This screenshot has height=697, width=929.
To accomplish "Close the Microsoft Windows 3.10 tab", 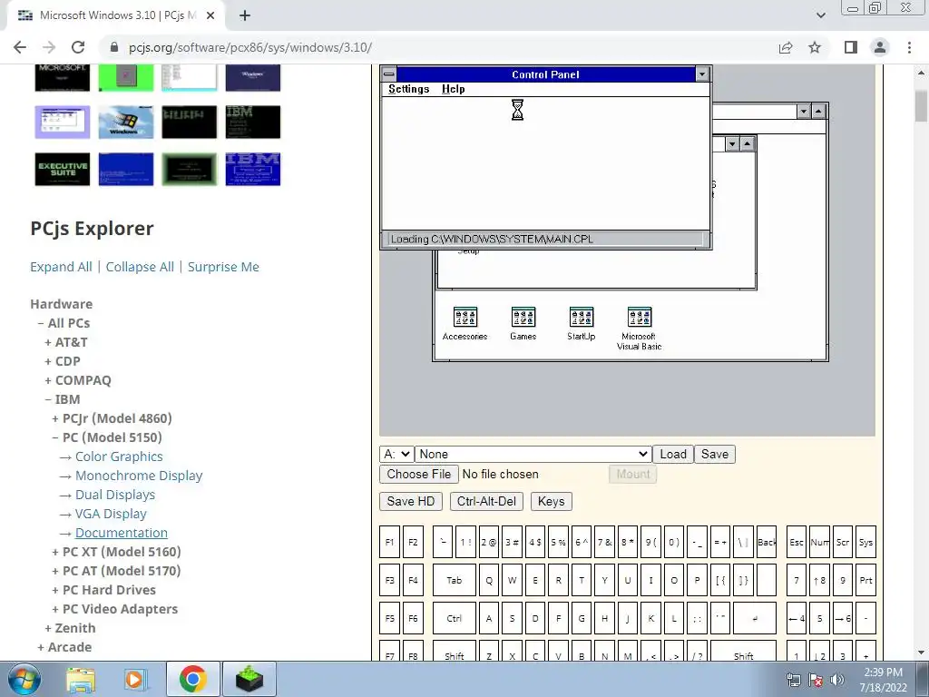I will [x=210, y=15].
